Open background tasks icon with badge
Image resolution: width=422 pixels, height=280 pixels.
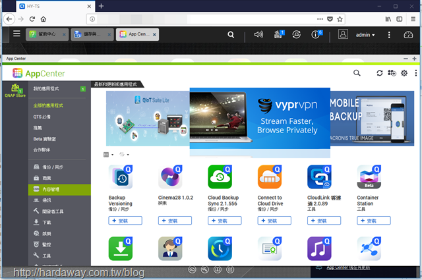click(x=278, y=34)
